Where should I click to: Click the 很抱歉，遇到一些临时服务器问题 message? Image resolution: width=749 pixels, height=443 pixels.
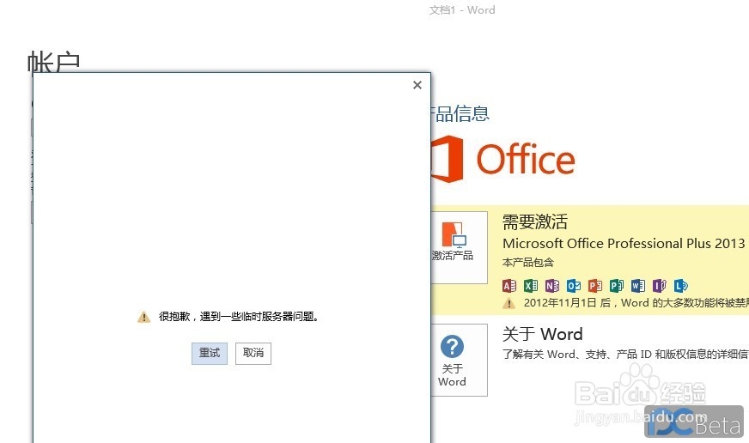(x=239, y=317)
